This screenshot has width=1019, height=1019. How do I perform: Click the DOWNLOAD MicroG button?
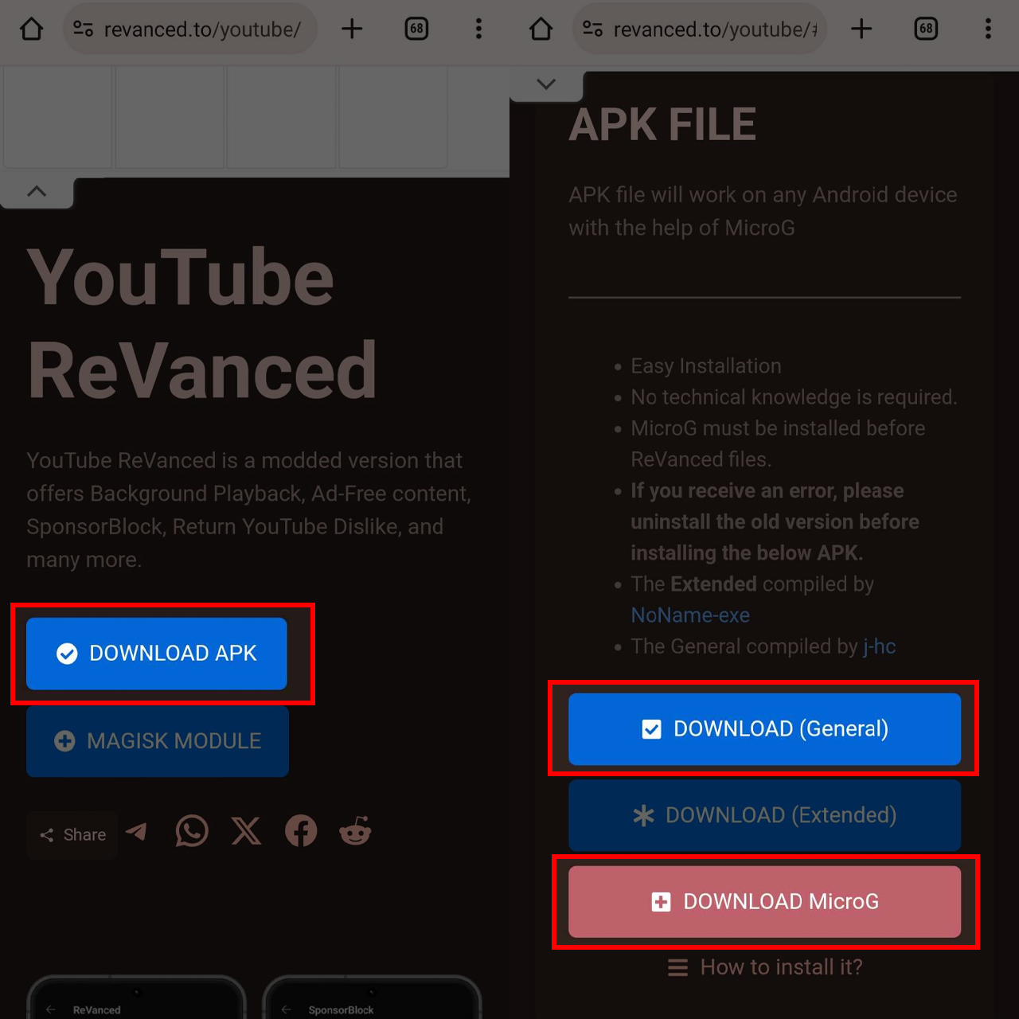tap(765, 902)
